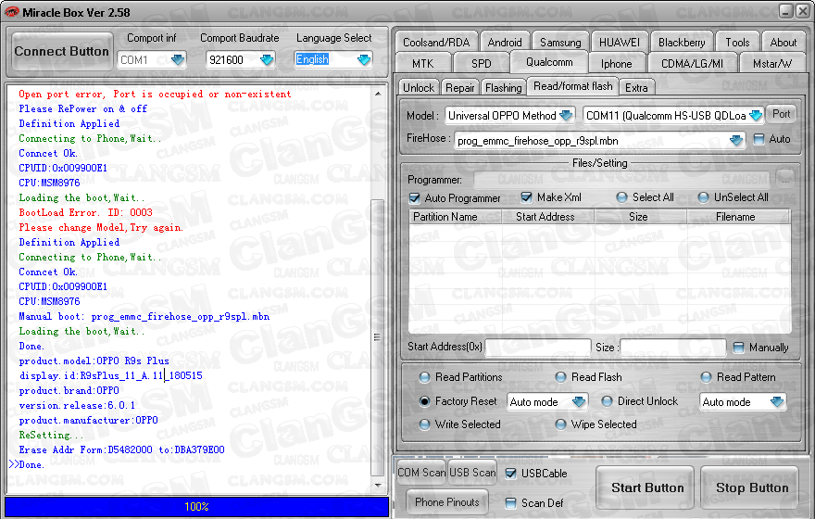Select the Direct Unlock option
The image size is (815, 519).
(x=607, y=401)
